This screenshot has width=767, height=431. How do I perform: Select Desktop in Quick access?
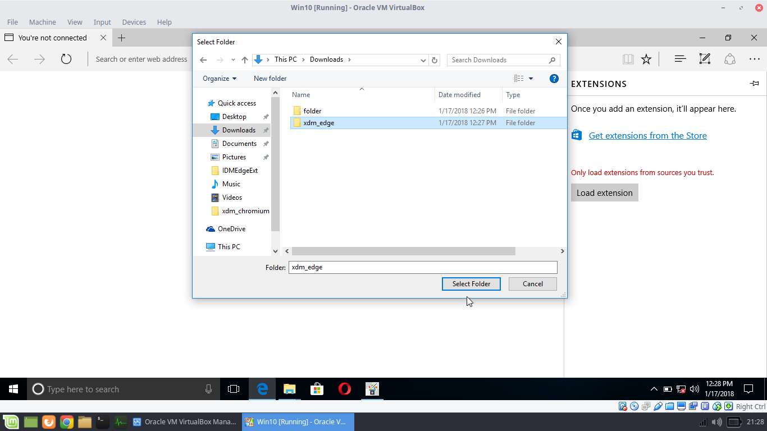coord(234,117)
